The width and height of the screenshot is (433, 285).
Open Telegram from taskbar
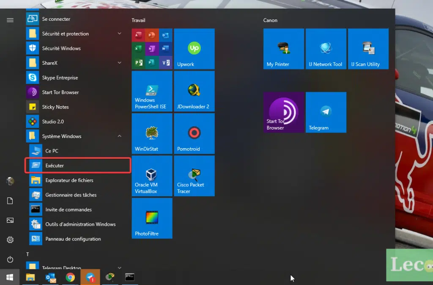(x=90, y=277)
